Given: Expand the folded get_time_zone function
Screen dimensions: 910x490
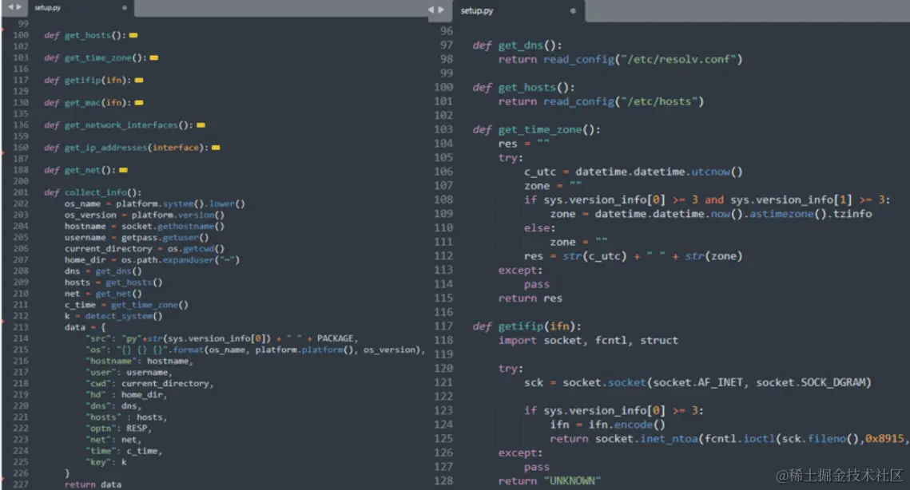Looking at the screenshot, I should [x=153, y=58].
